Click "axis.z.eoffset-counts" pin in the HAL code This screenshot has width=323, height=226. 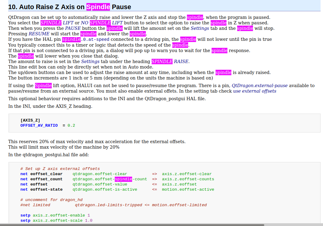coord(188,179)
